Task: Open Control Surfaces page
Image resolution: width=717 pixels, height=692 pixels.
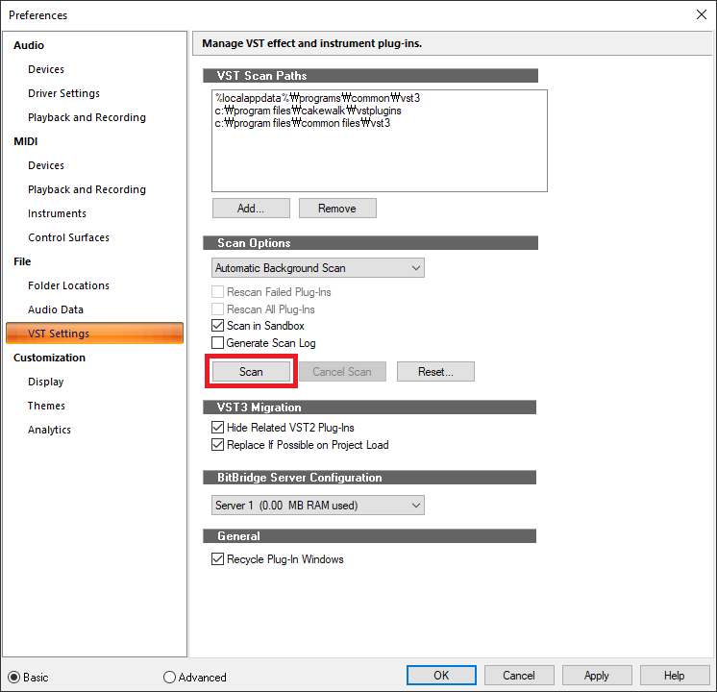Action: point(68,237)
